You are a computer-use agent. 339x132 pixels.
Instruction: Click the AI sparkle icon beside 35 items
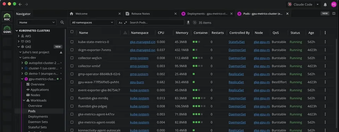[195, 23]
